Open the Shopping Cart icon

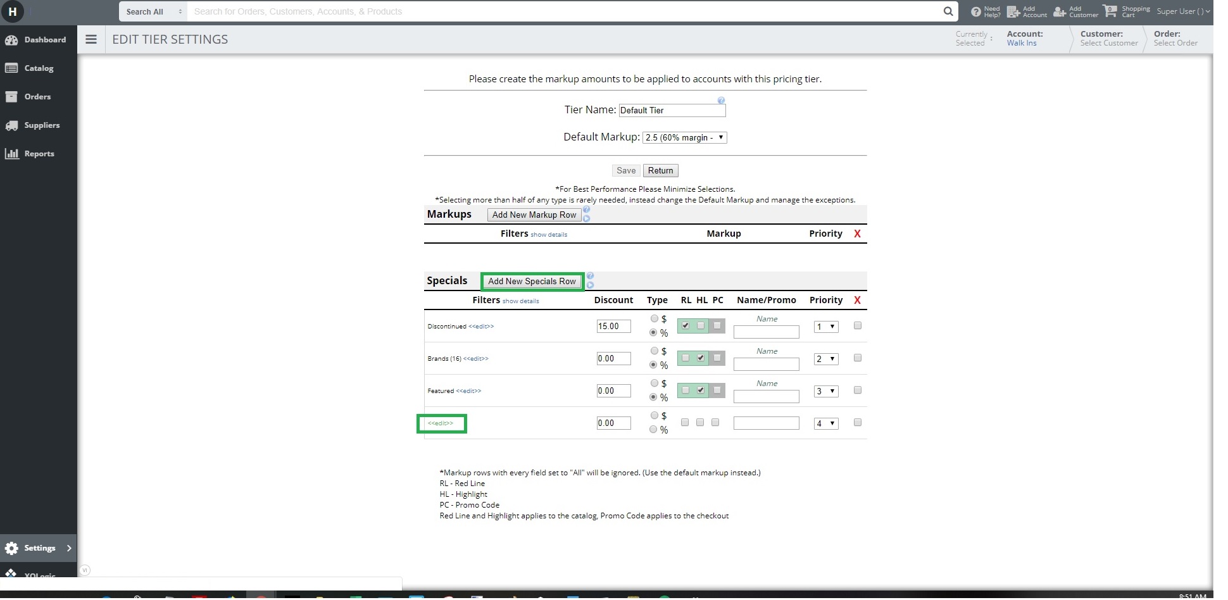[x=1110, y=11]
